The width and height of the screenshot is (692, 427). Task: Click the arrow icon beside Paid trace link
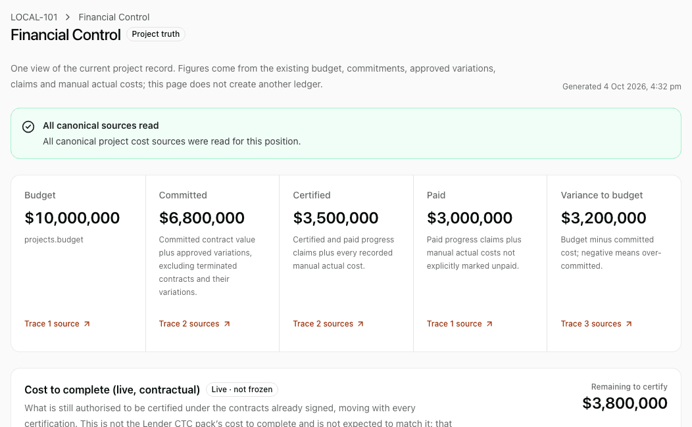[x=489, y=324]
